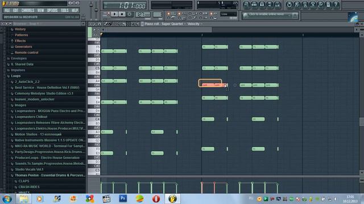Start playback with the Play button
The image size is (364, 204).
(114, 14)
